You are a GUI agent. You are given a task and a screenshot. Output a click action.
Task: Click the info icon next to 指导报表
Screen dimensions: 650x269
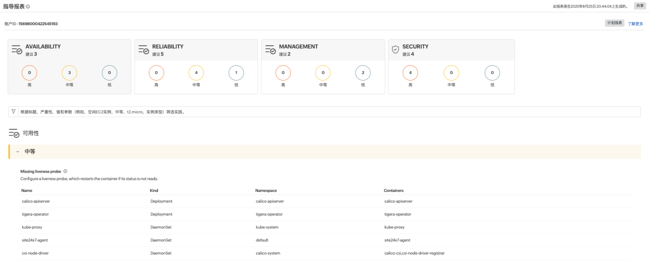point(28,7)
